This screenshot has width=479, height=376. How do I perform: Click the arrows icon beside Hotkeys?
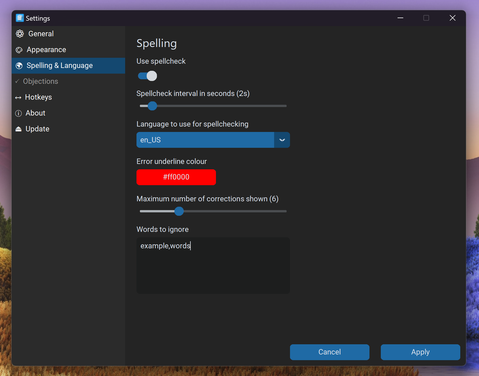[x=18, y=98]
